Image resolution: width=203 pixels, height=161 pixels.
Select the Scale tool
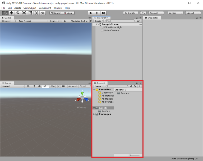(x=24, y=13)
